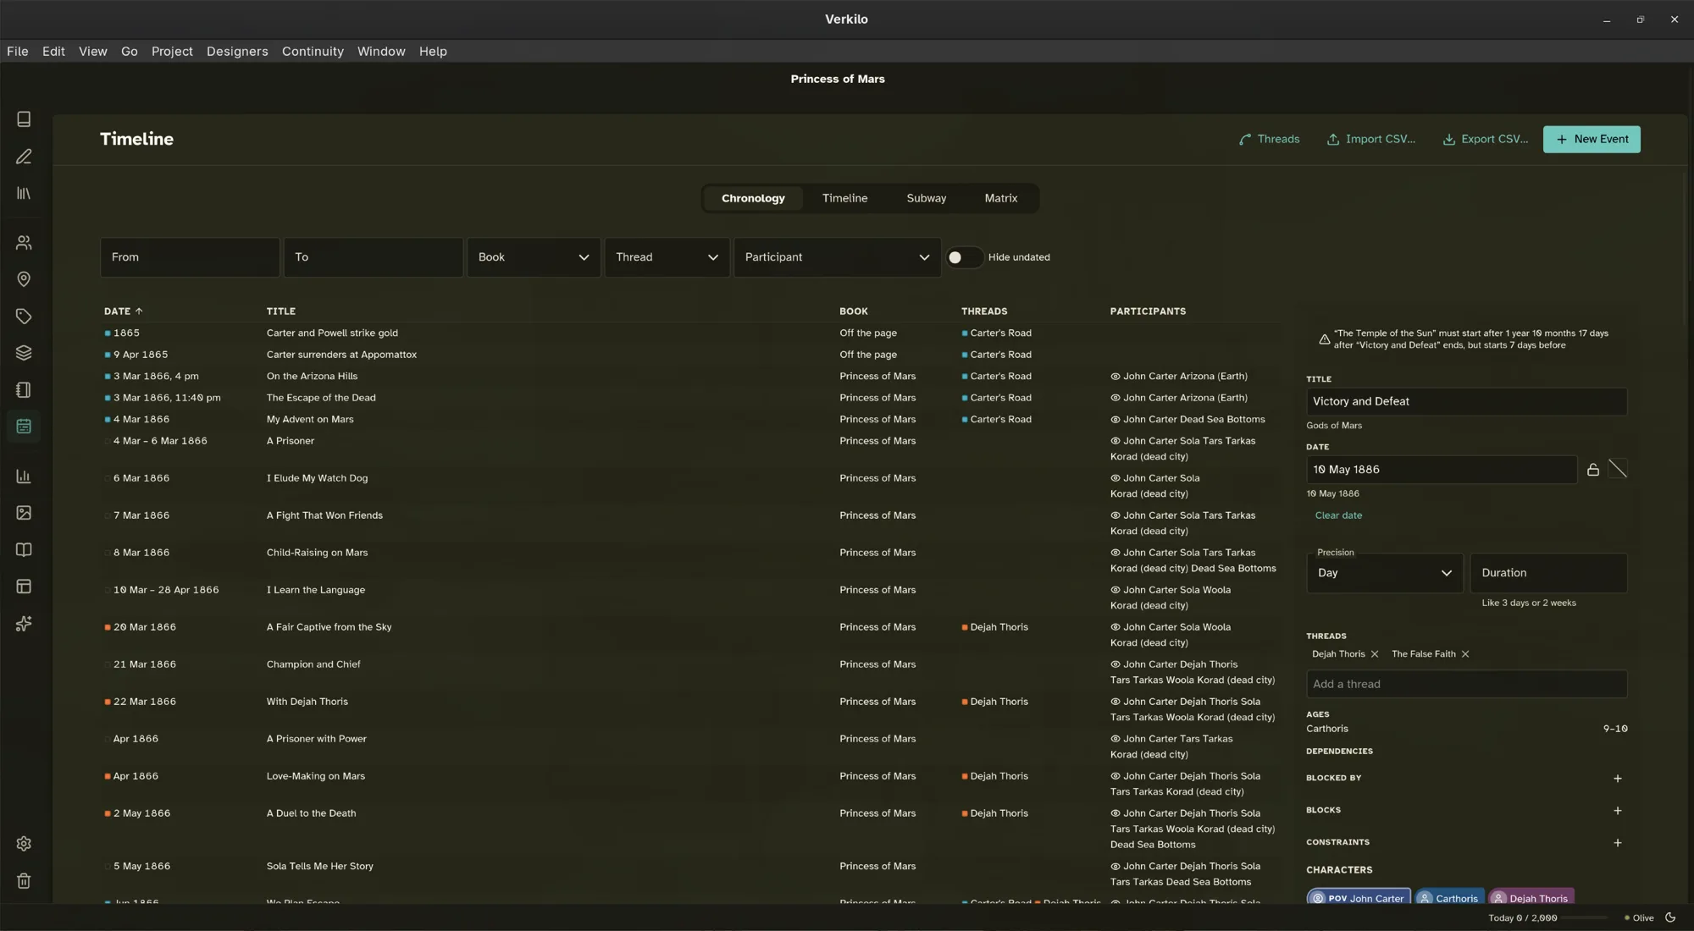
Task: Remove The False Faith thread chip
Action: coord(1465,654)
